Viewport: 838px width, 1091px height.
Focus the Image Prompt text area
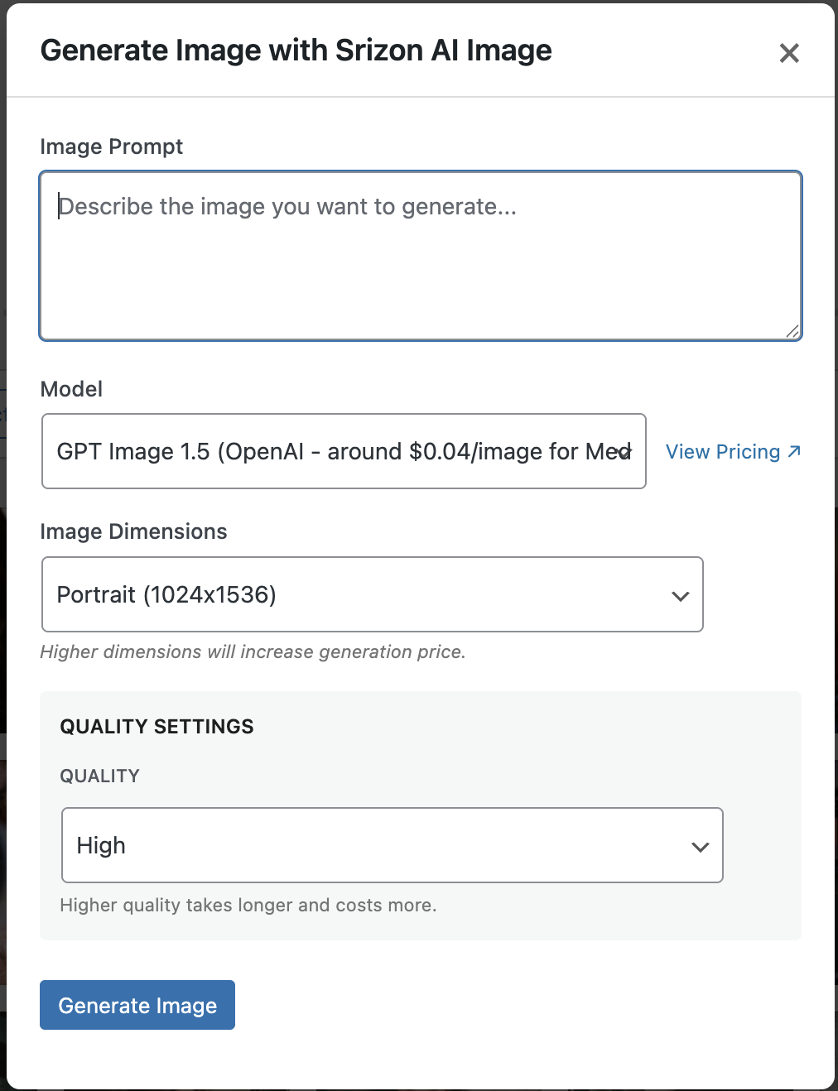point(421,256)
